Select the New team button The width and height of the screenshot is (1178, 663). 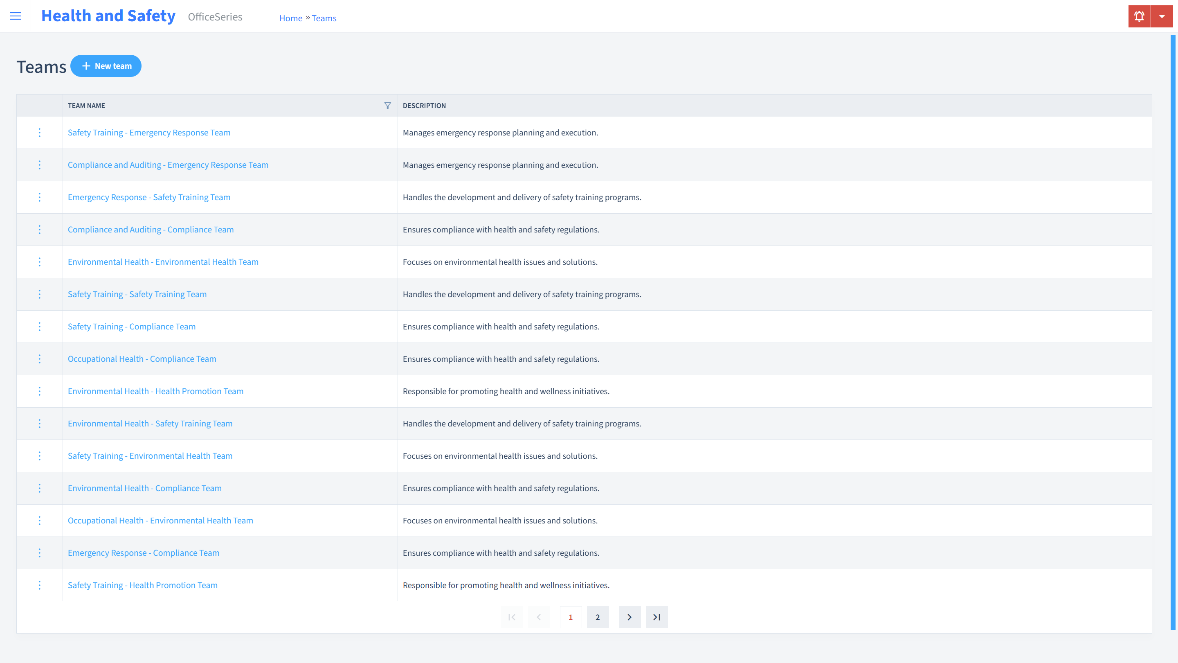106,65
